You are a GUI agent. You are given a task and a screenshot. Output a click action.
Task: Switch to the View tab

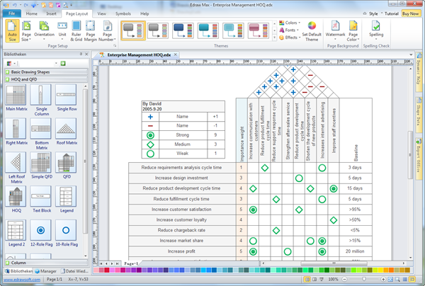click(x=101, y=13)
